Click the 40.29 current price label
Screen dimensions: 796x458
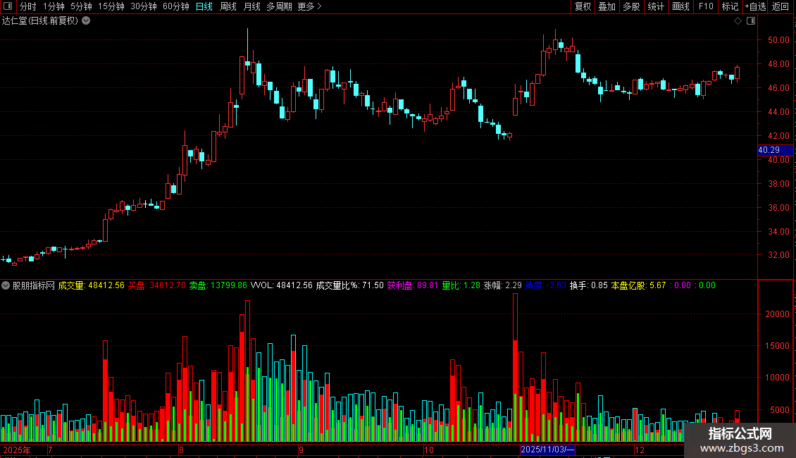click(775, 150)
